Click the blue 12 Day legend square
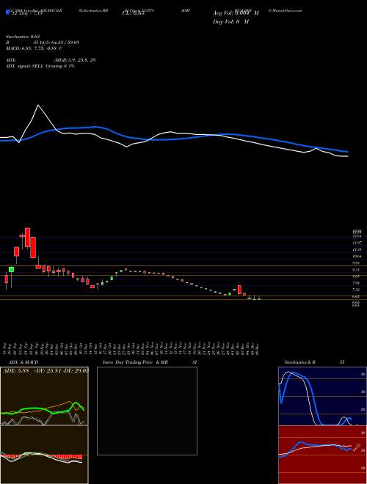Screen dimensions: 367x484 point(8,12)
